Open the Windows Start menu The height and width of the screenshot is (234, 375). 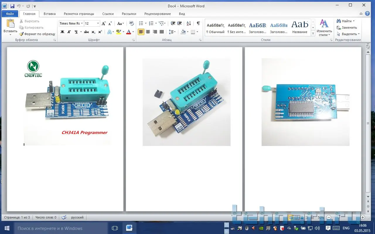point(7,228)
